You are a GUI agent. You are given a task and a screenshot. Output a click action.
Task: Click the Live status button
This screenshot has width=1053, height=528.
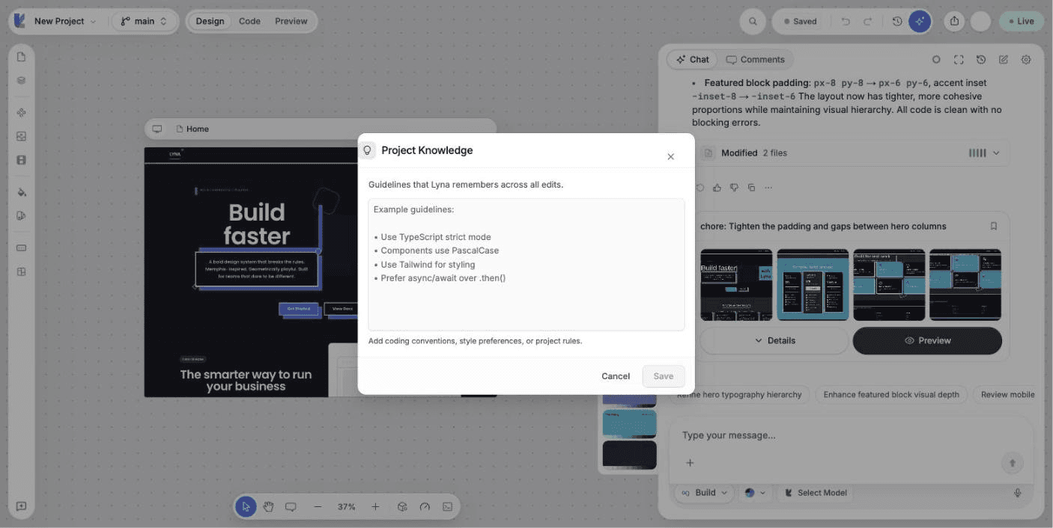(x=1022, y=21)
